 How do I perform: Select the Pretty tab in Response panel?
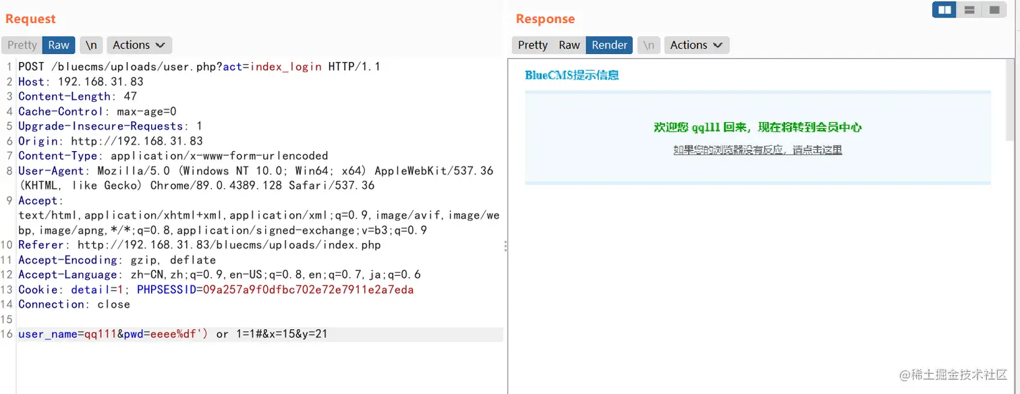pos(533,45)
